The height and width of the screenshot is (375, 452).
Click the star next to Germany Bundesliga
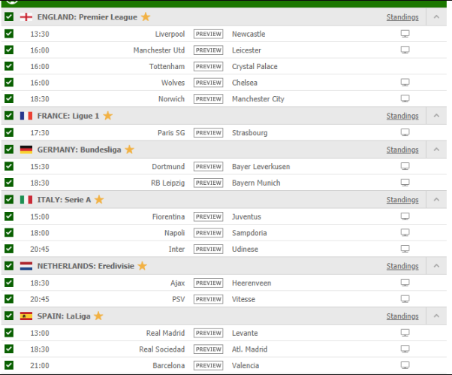pos(129,150)
